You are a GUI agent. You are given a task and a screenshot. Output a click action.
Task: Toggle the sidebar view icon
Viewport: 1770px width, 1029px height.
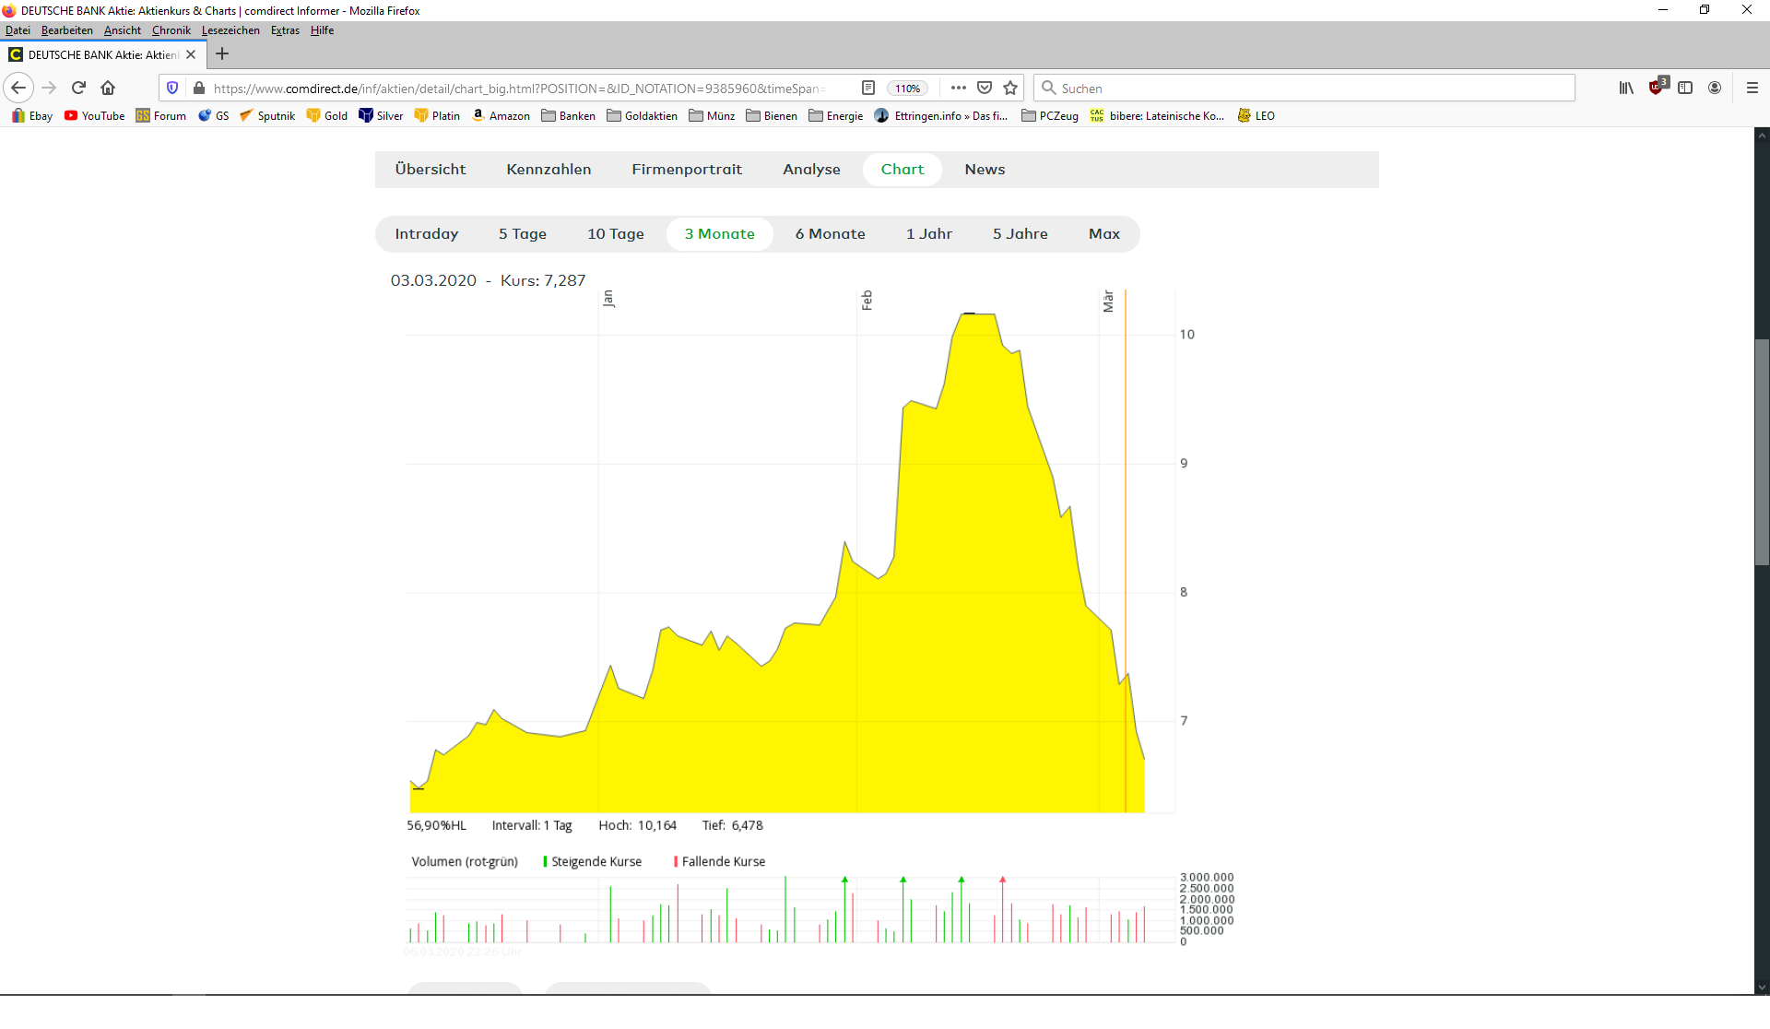(x=1685, y=88)
